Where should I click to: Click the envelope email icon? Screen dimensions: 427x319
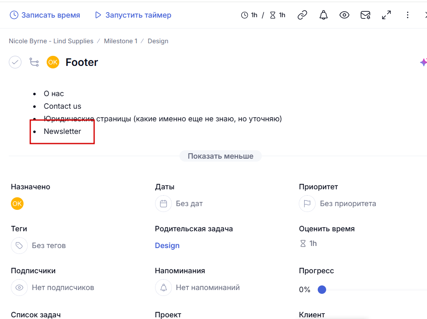[365, 15]
